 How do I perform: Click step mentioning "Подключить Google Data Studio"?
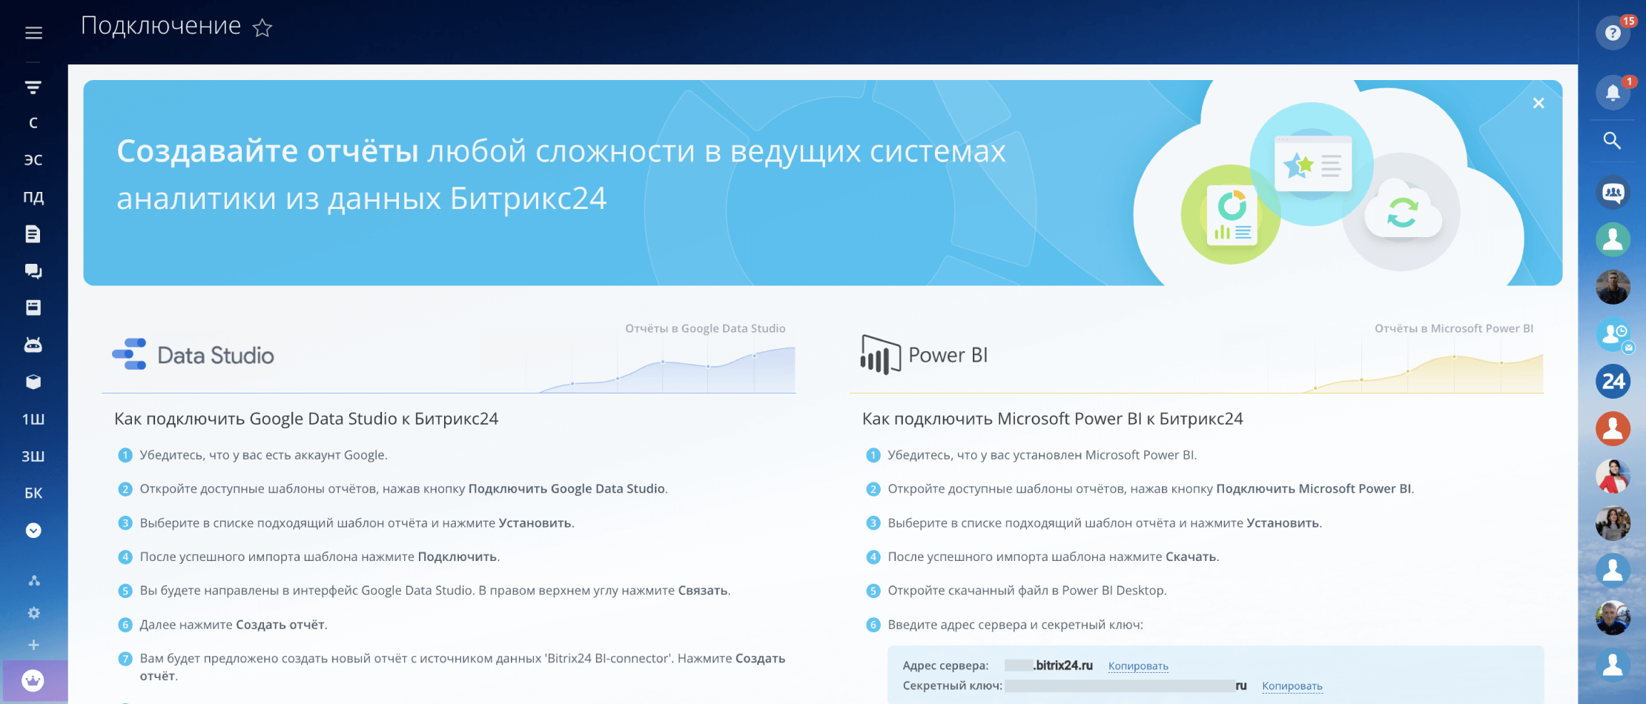[403, 489]
